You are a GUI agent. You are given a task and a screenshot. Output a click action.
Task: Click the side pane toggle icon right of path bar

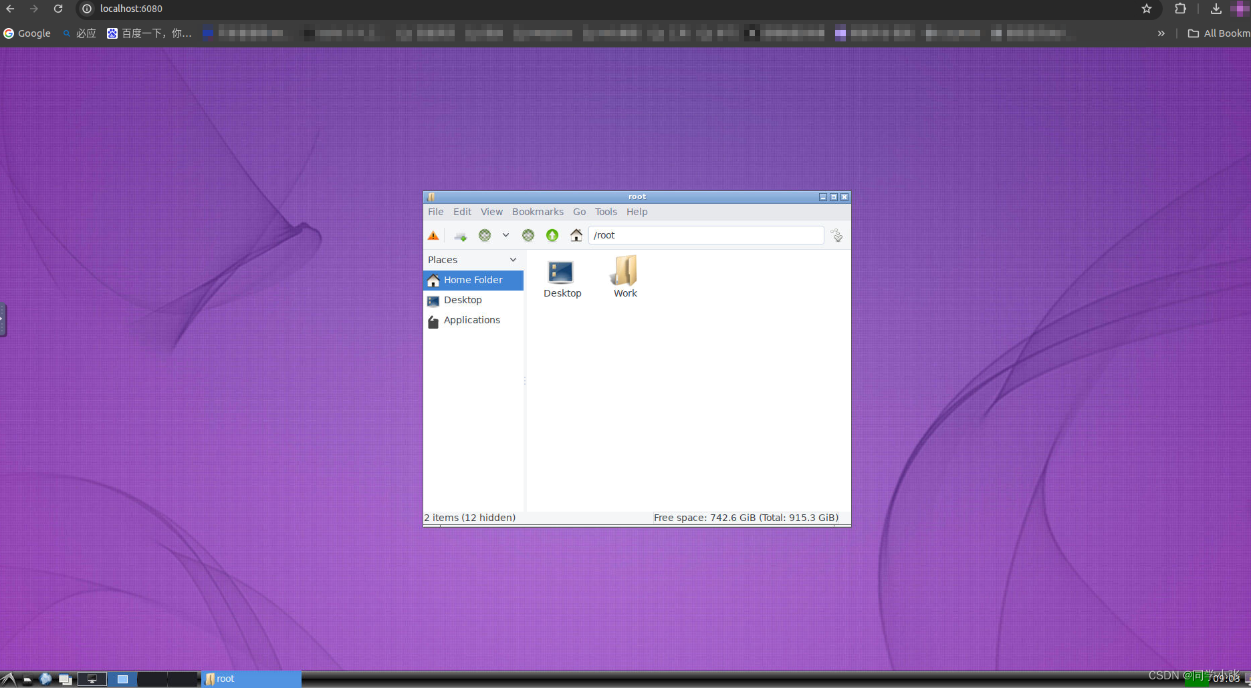tap(836, 235)
